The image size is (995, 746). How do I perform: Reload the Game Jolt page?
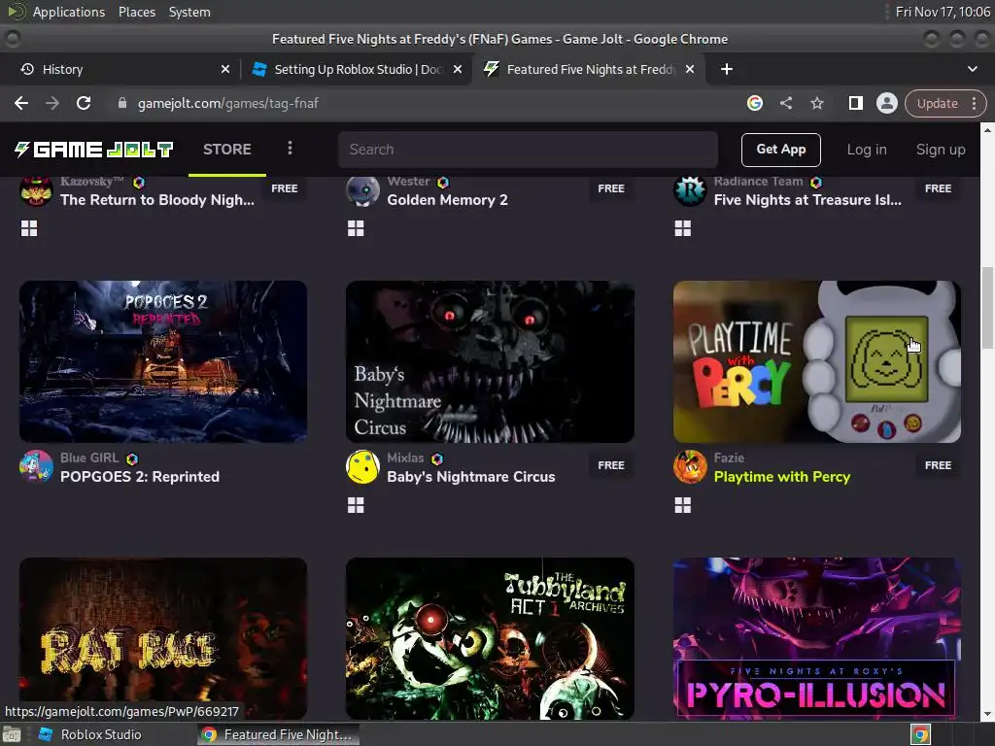[x=84, y=103]
